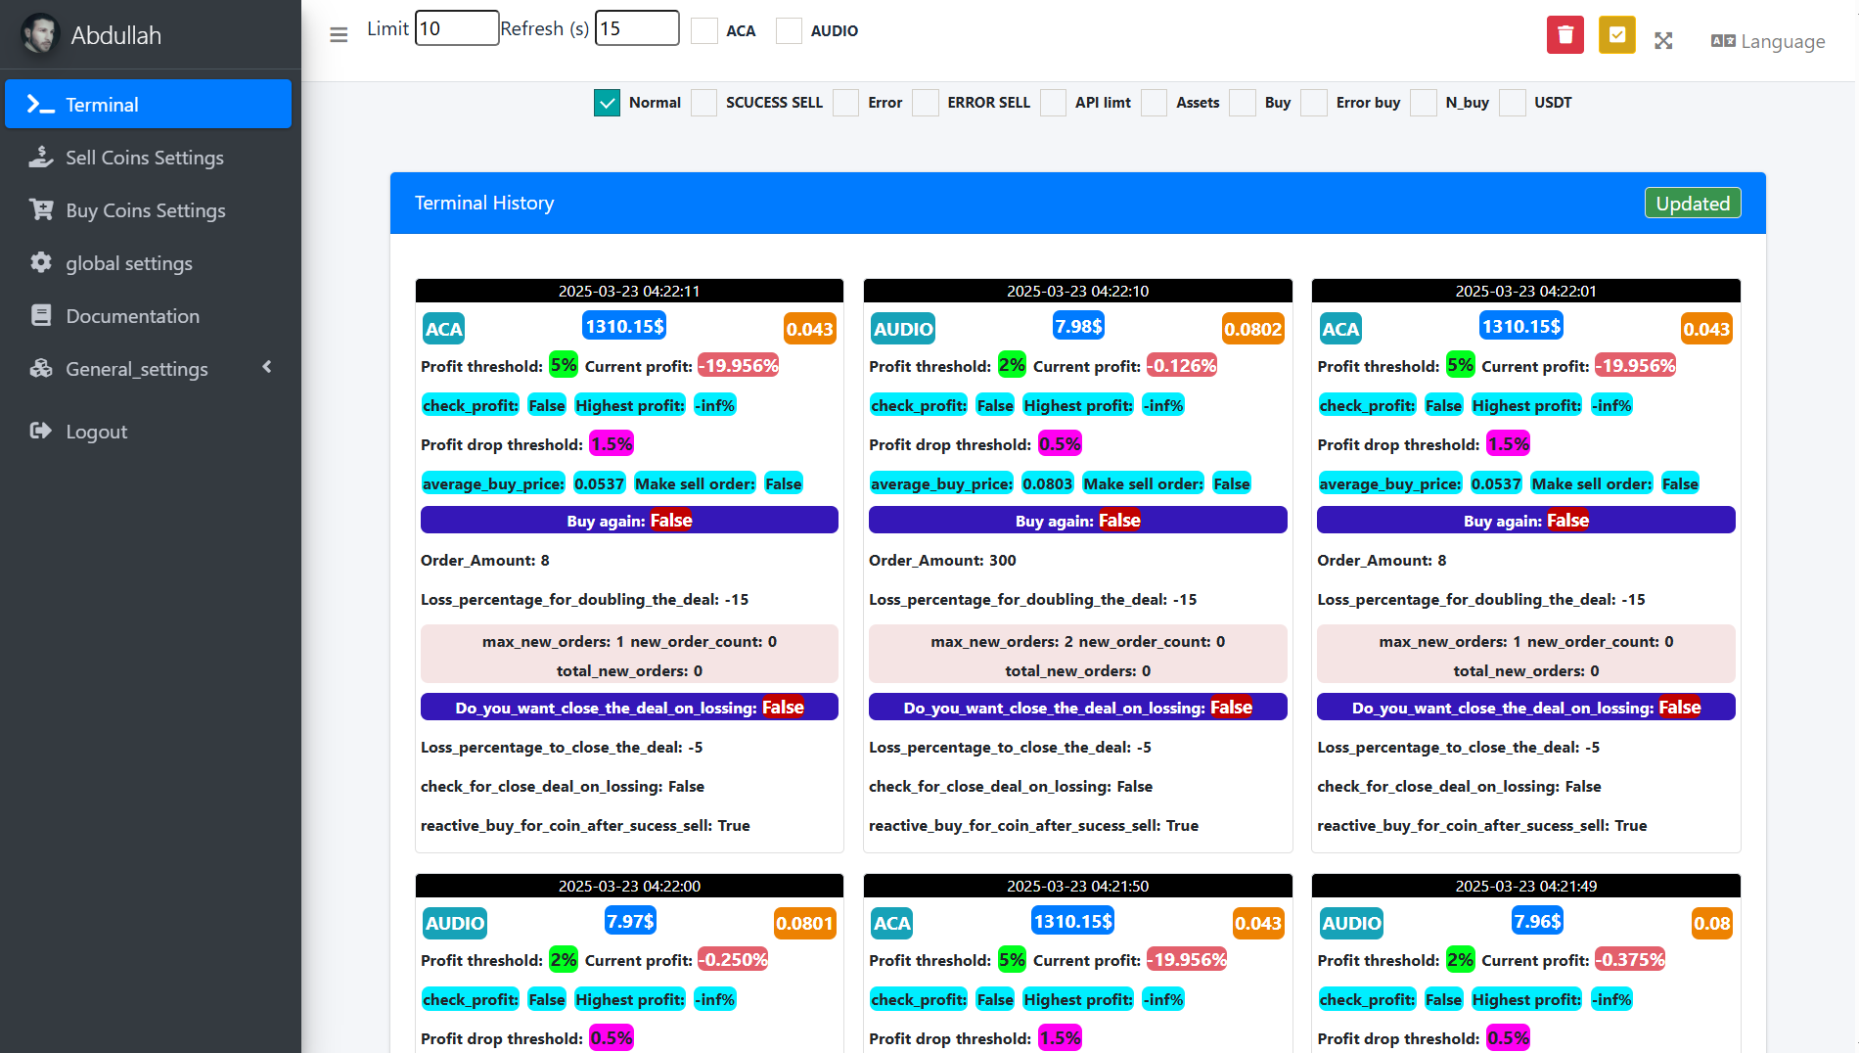
Task: Click Abdullah's profile avatar
Action: point(40,34)
